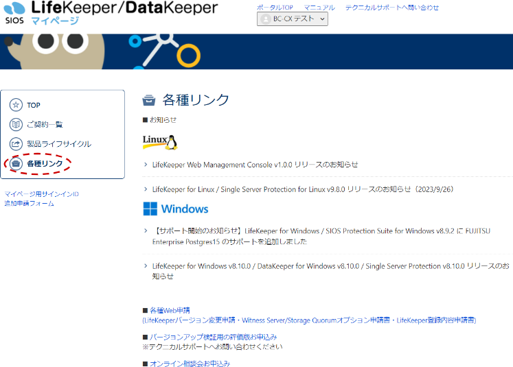Screen dimensions: 513x367
Task: Expand the FUJITSU Enterprise Postgres15 notice chevron
Action: point(146,230)
